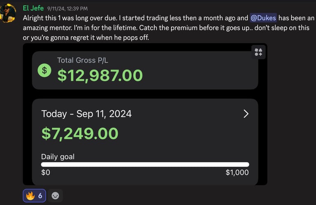
Task: Click the fire reaction count 6
Action: coord(40,196)
